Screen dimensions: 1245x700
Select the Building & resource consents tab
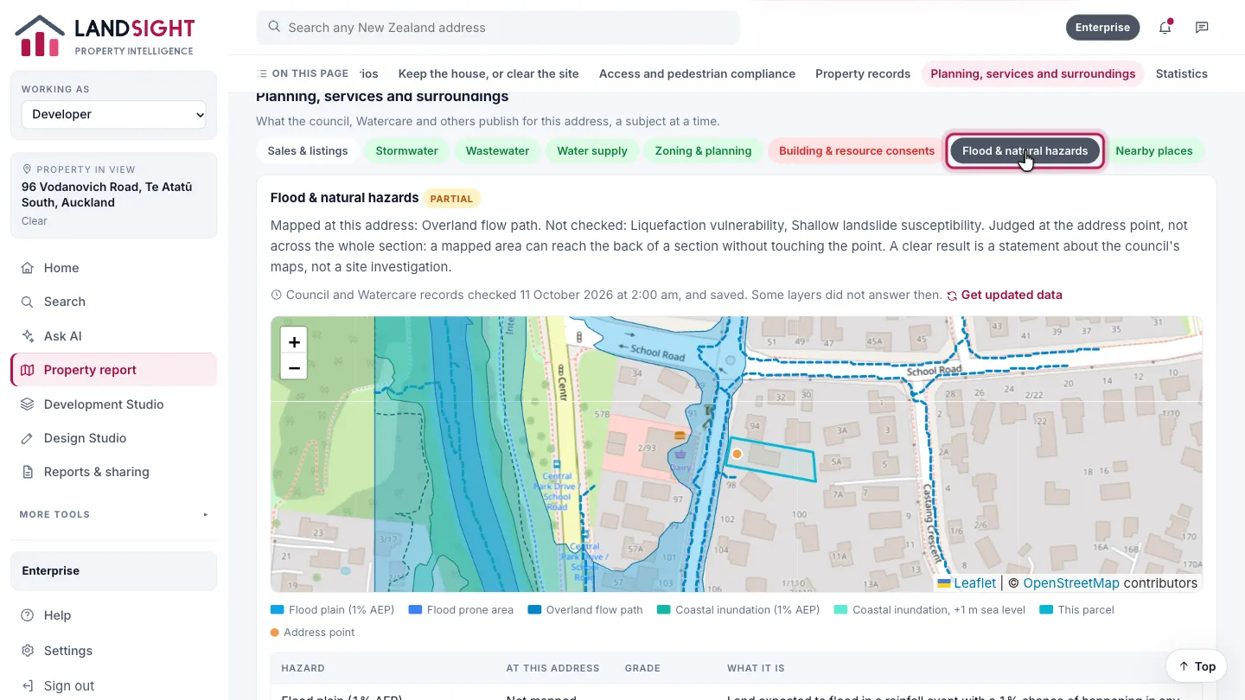pyautogui.click(x=857, y=150)
